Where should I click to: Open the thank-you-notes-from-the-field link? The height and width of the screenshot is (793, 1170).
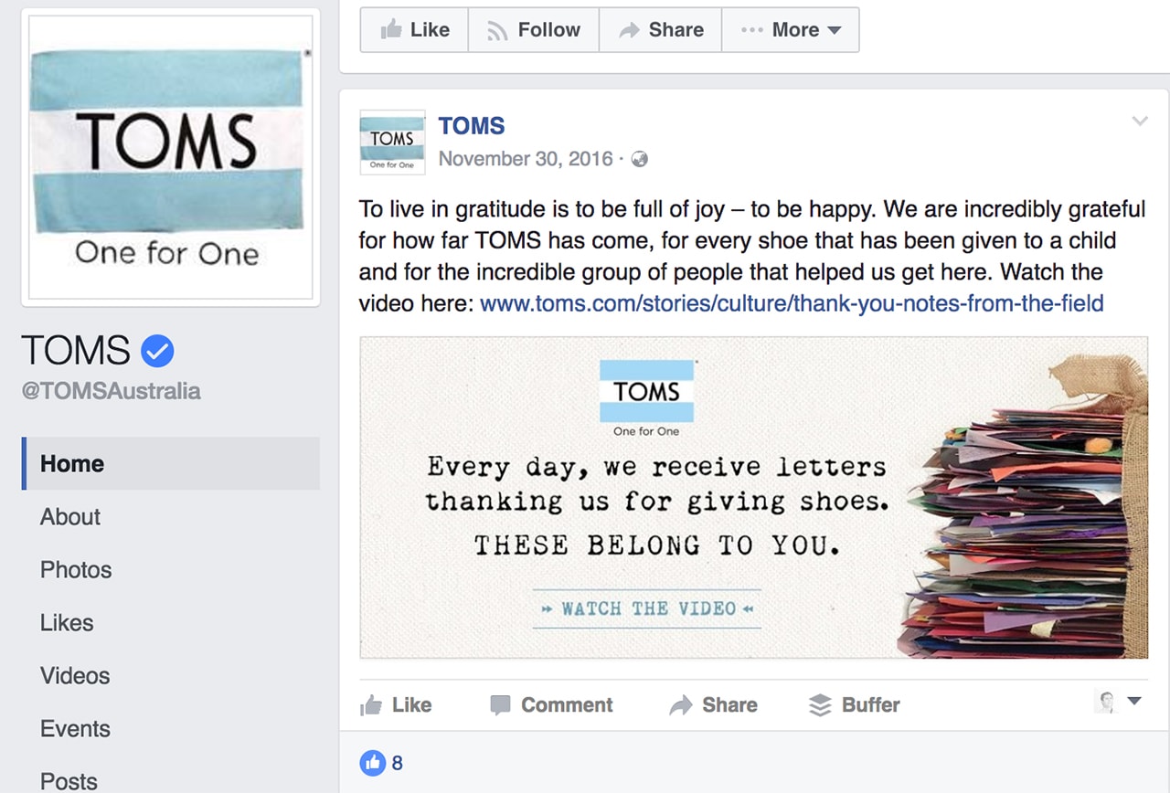coord(792,302)
